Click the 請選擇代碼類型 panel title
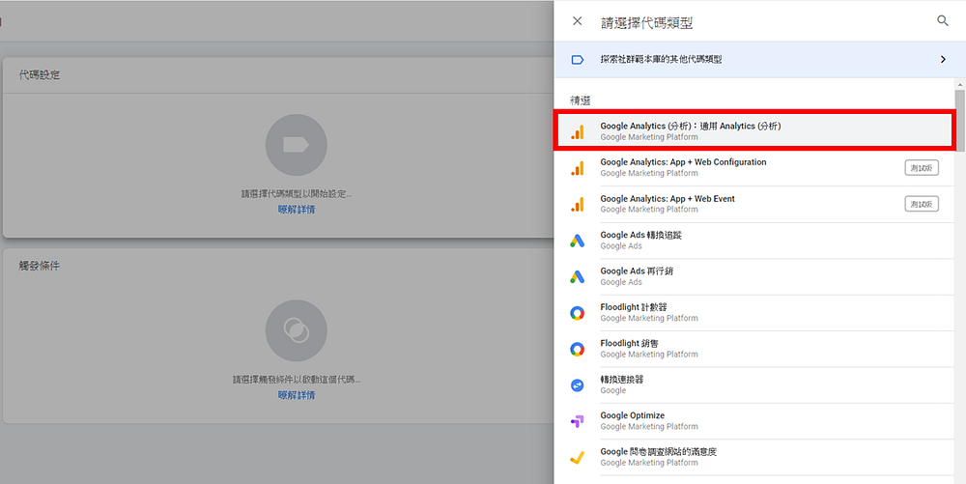The image size is (966, 484). (x=647, y=23)
